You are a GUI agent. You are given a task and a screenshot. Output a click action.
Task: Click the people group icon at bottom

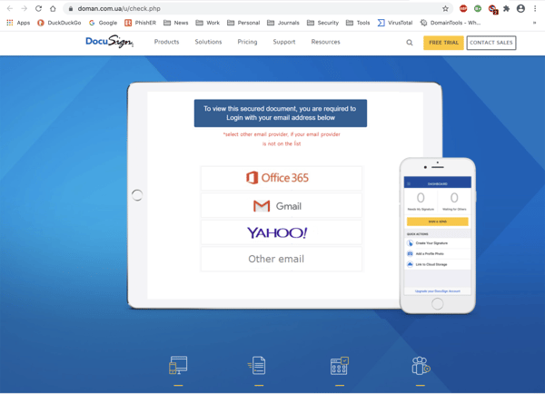(420, 366)
